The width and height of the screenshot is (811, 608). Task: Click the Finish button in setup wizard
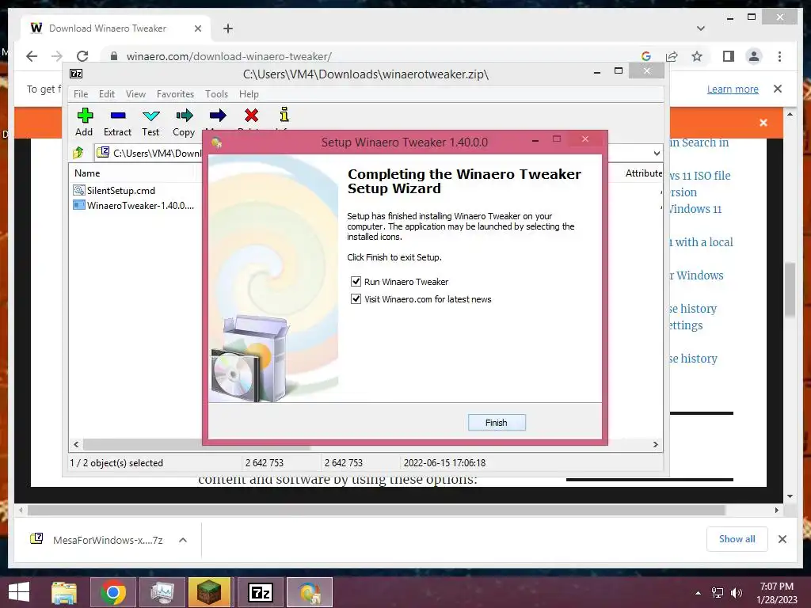pos(497,423)
